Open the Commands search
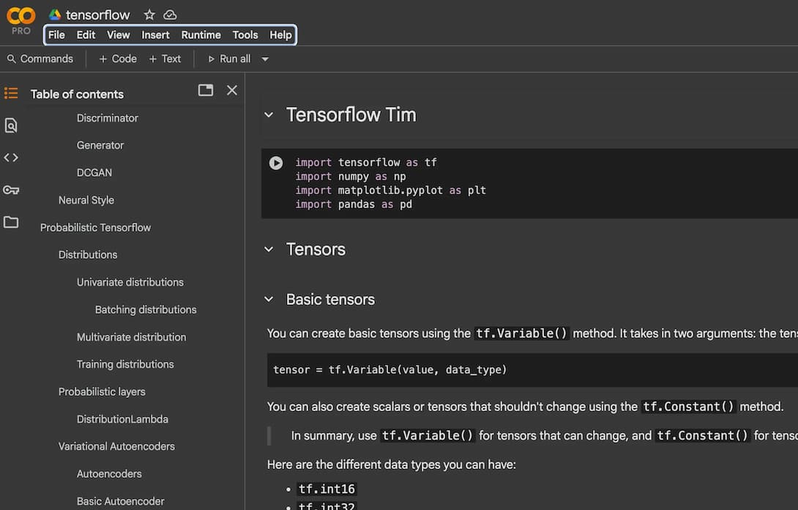 [x=40, y=59]
